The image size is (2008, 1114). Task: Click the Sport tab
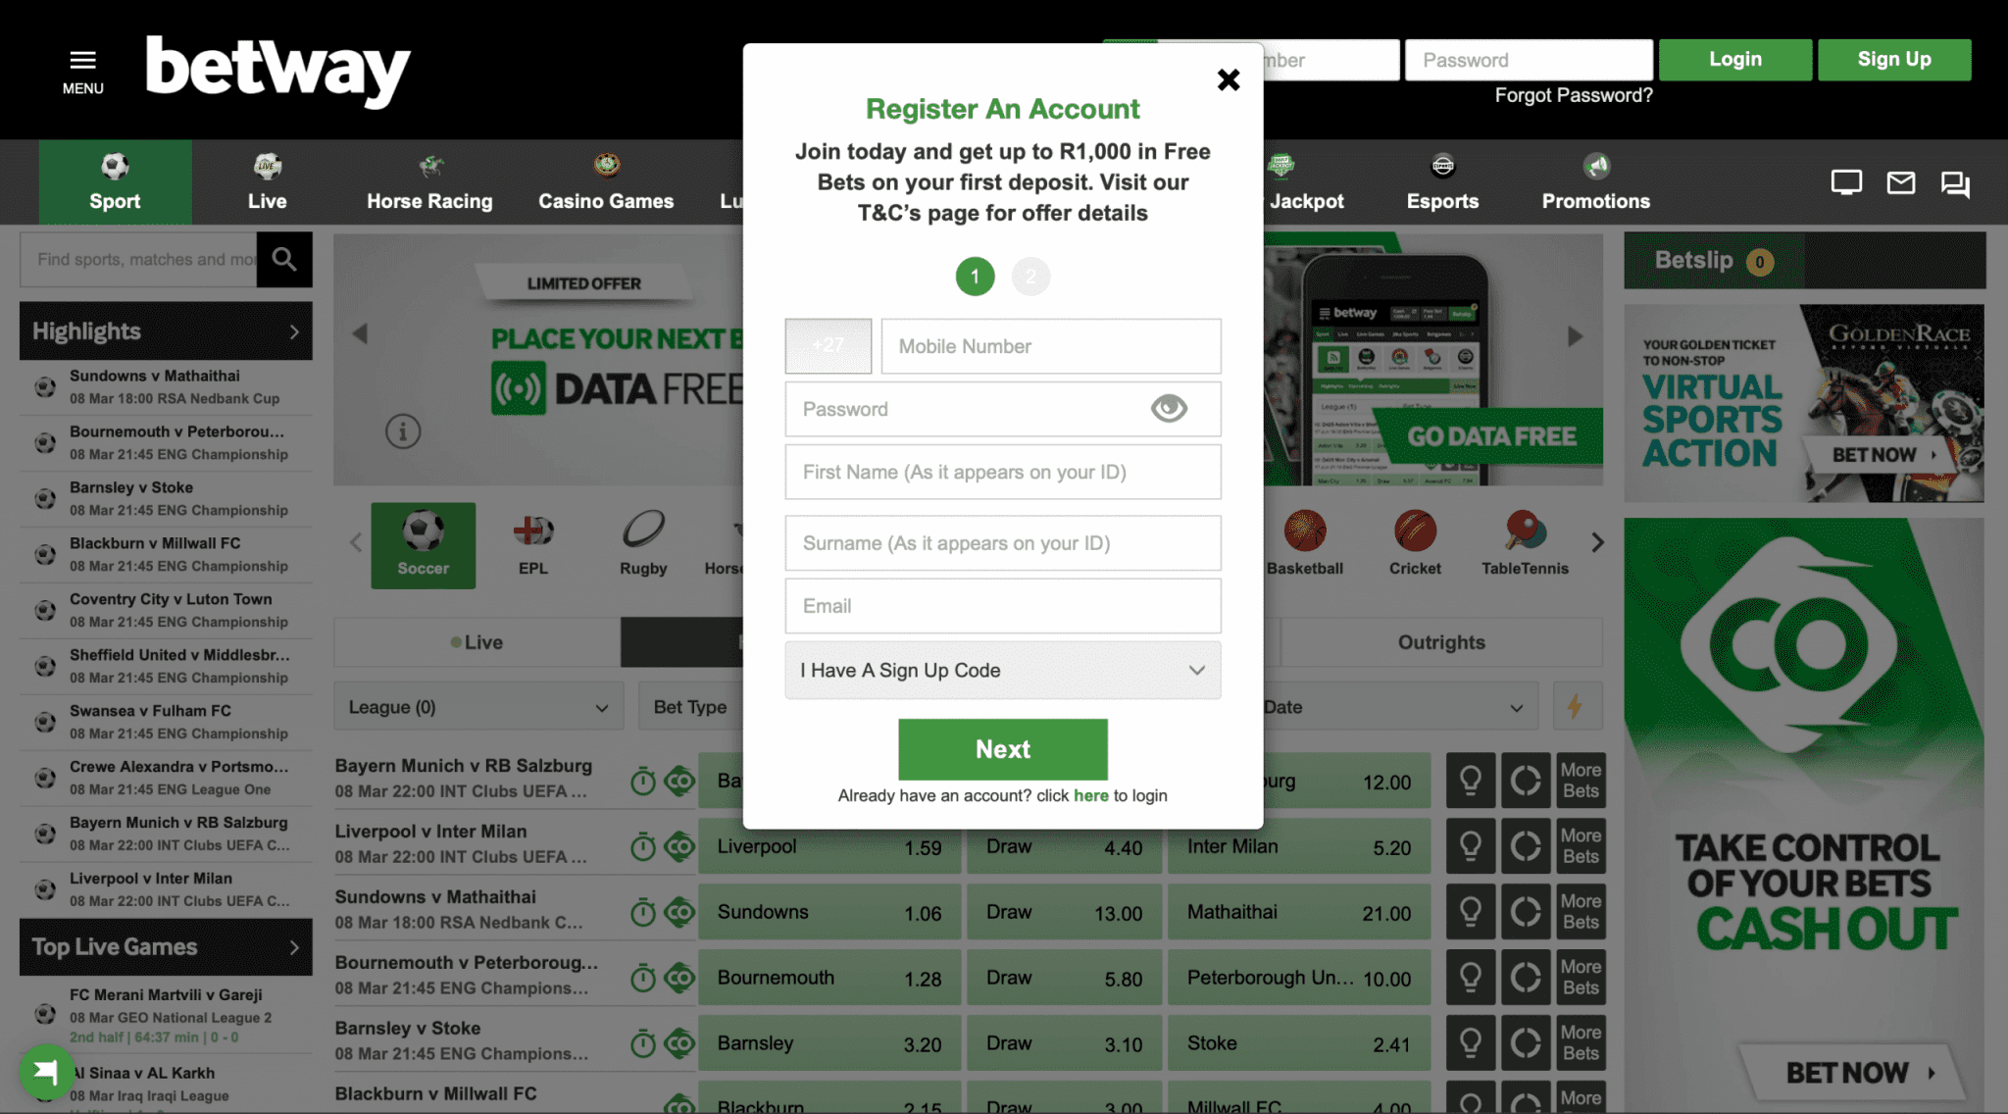[x=114, y=181]
